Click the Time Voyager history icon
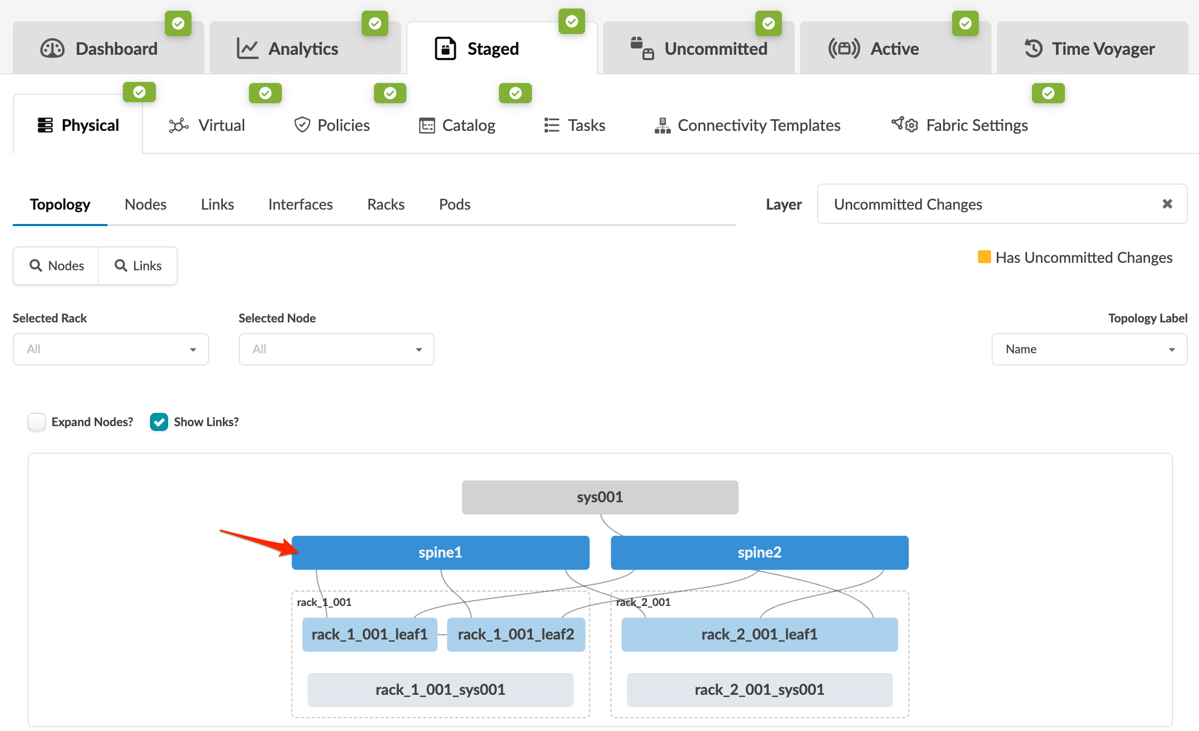Image resolution: width=1199 pixels, height=731 pixels. pos(1034,48)
